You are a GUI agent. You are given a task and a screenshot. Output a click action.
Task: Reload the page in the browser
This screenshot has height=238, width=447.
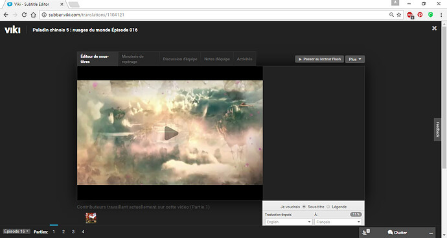pos(24,15)
